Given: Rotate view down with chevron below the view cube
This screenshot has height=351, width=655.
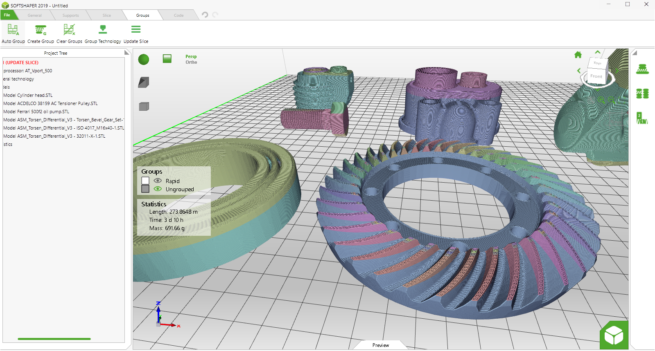Looking at the screenshot, I should (597, 89).
